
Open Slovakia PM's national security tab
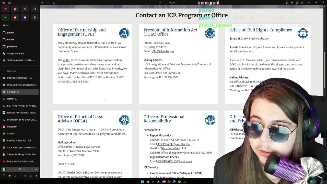coord(20,113)
